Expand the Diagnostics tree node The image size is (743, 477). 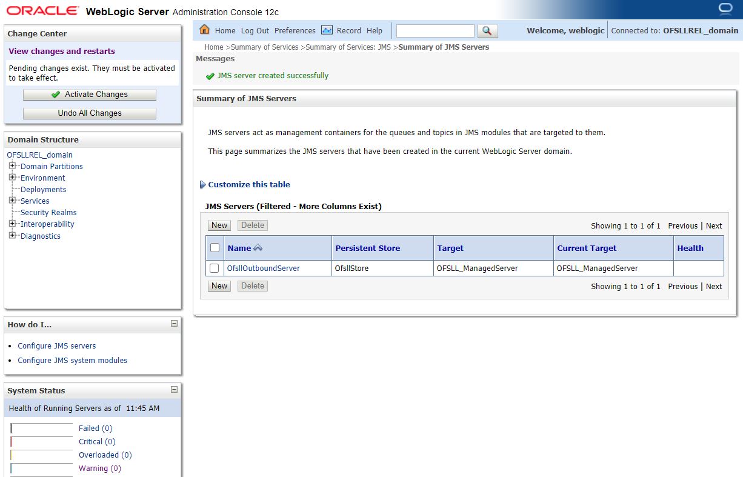pyautogui.click(x=12, y=235)
